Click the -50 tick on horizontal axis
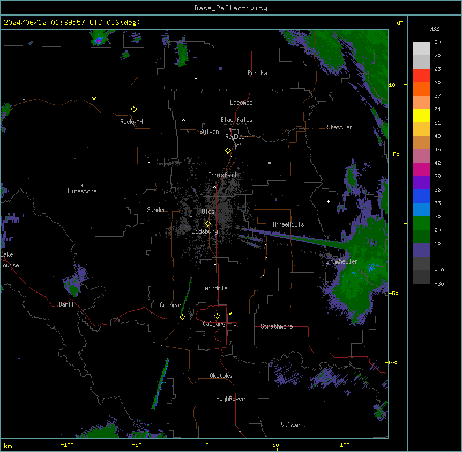 pos(137,444)
